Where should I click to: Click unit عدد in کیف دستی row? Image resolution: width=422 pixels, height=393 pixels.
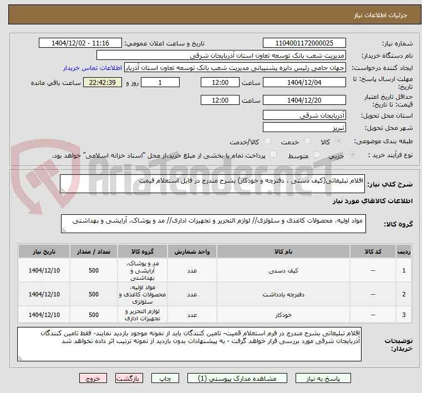pos(192,270)
